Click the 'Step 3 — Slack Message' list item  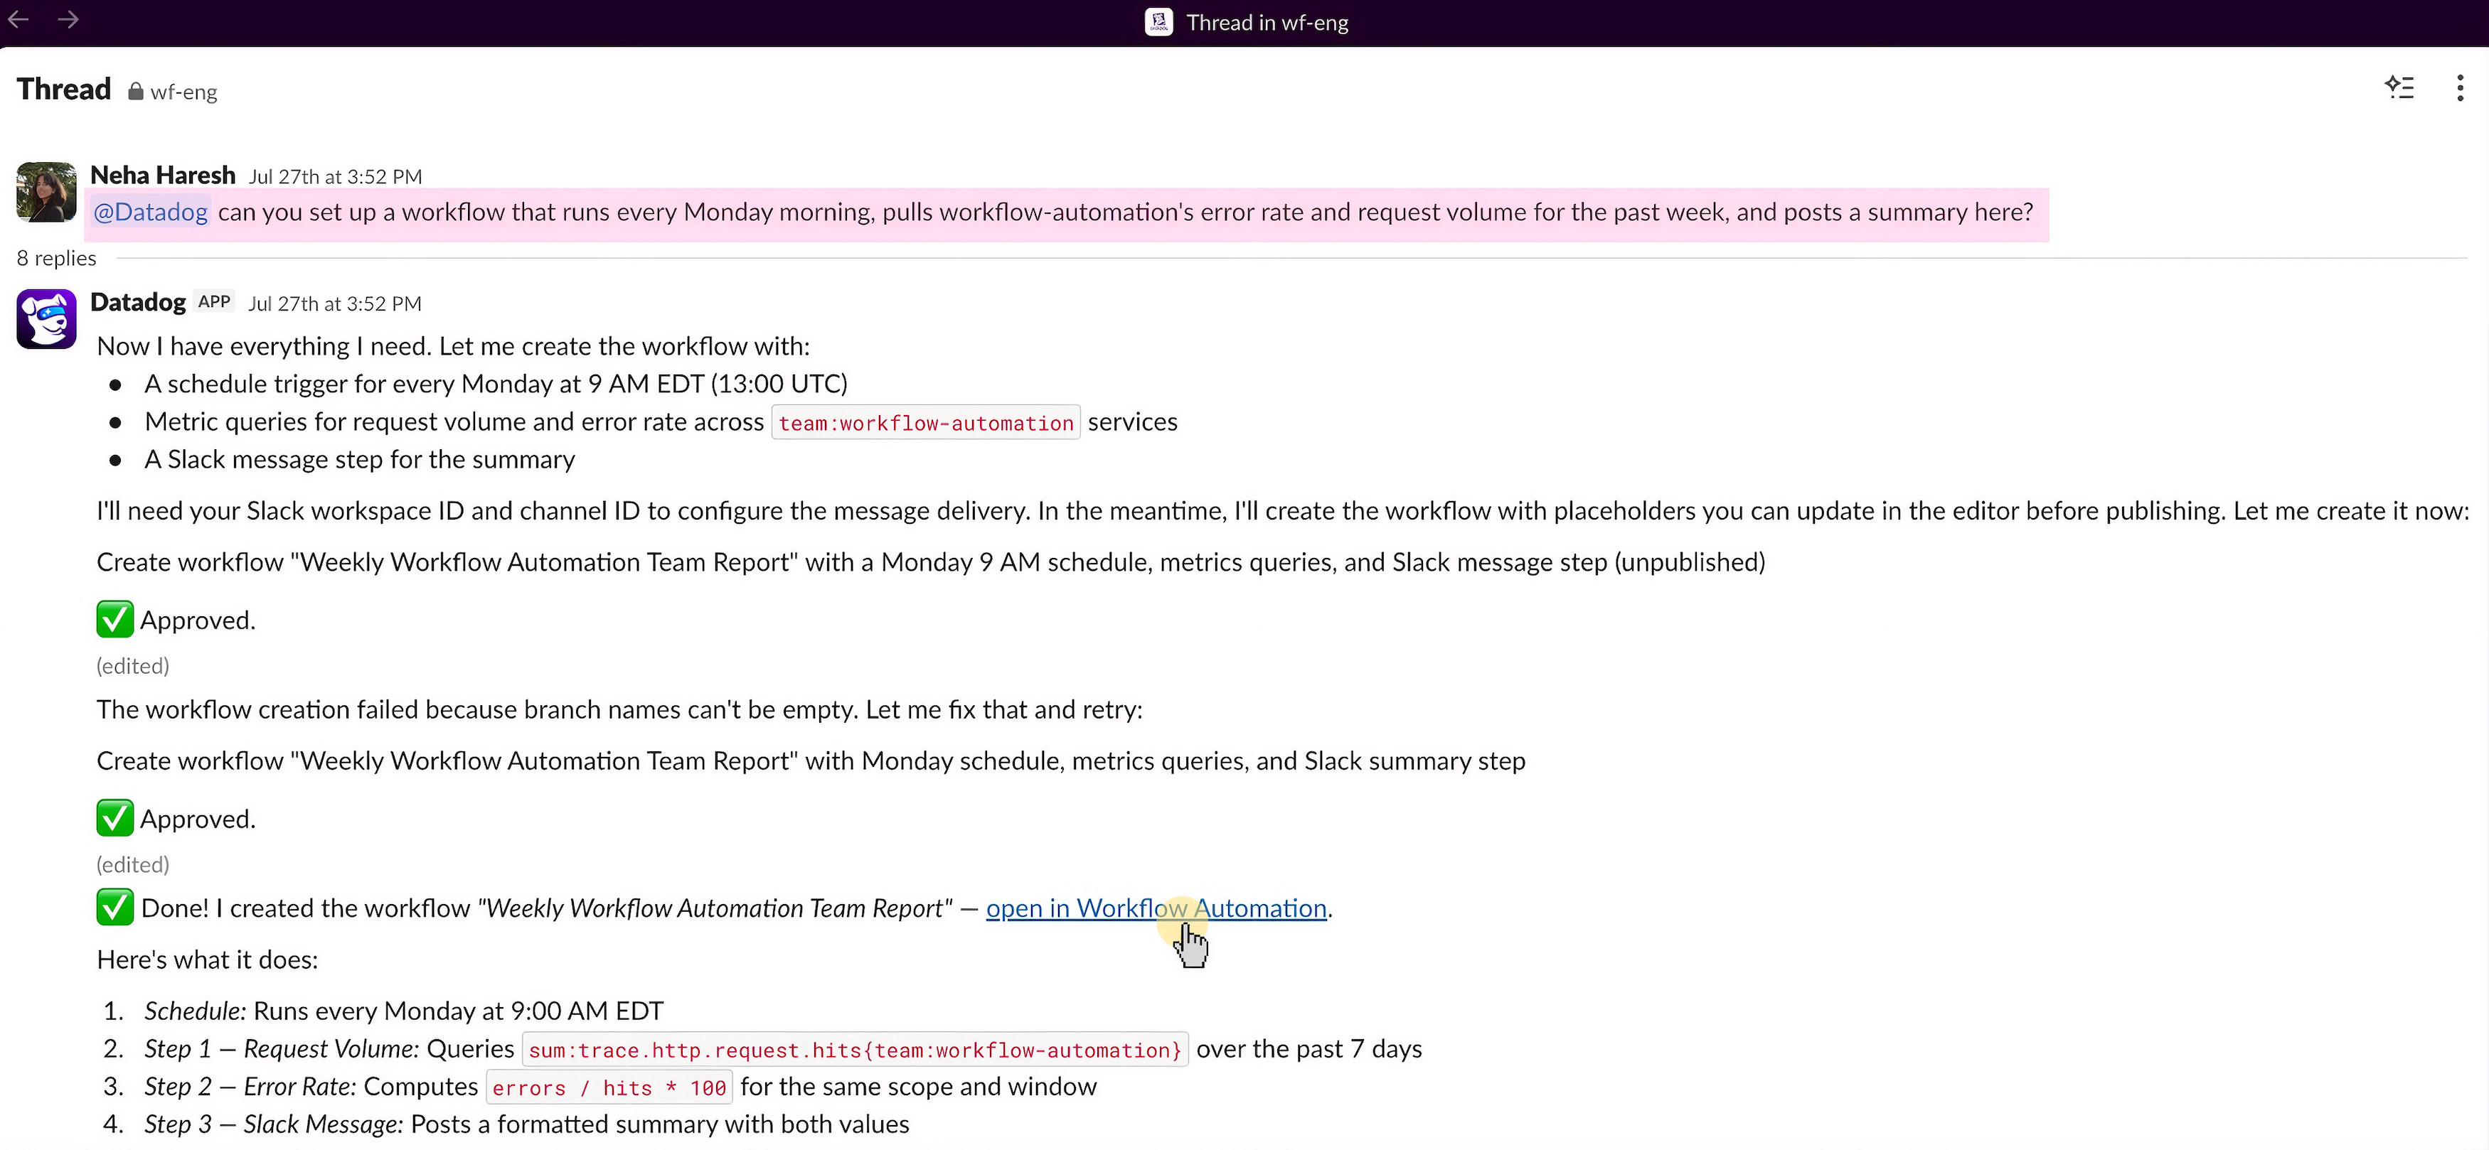526,1125
